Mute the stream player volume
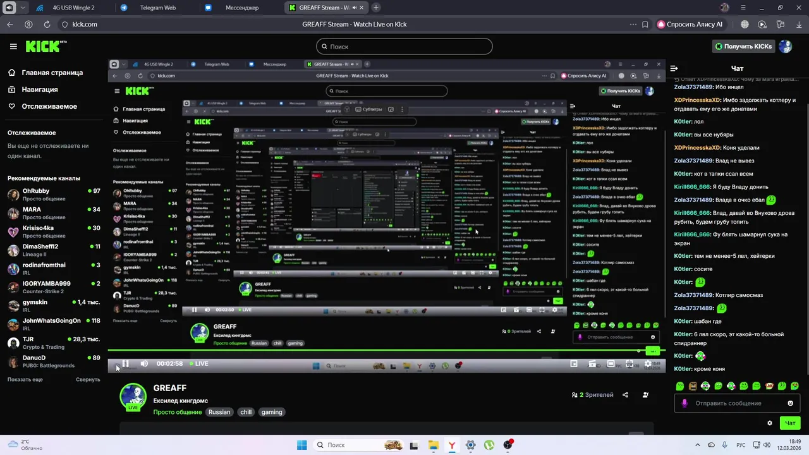Screen dimensions: 809x455 pos(144,363)
